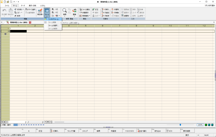Adjust the zoom slider handle
Screen dimensions: 216x137
[x=180, y=125]
